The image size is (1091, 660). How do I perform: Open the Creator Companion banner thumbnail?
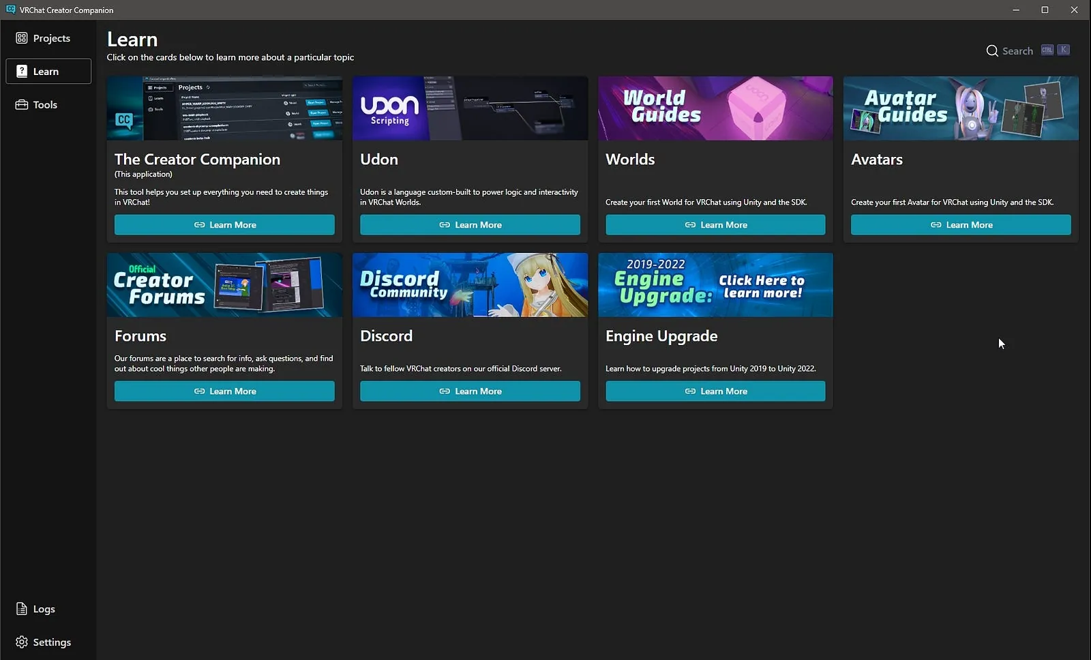point(224,108)
